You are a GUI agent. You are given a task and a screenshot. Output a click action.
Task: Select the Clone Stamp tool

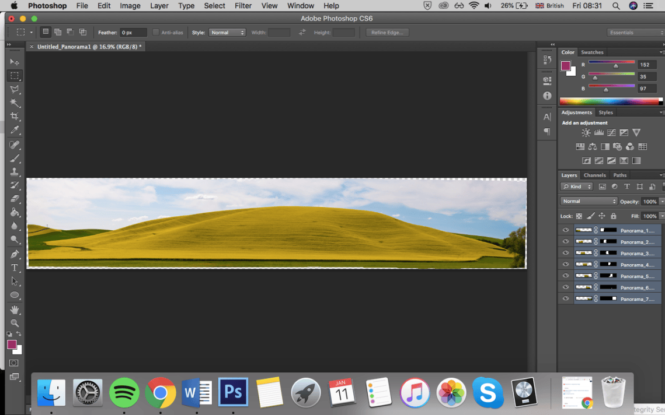[15, 172]
